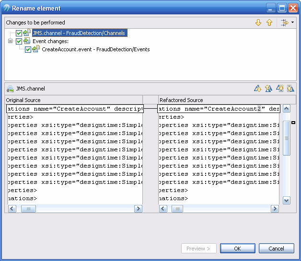Minimize the Rename element window
The height and width of the screenshot is (261, 301).
271,9
